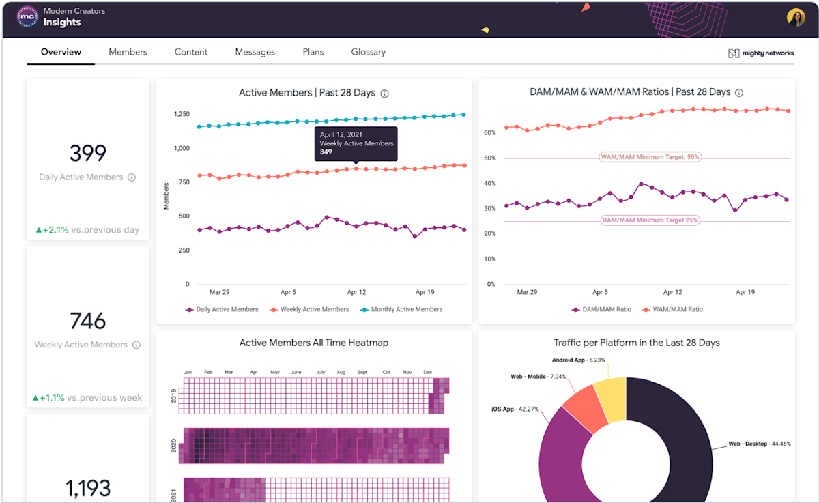Viewport: 819px width, 503px height.
Task: Click the 'Web - Desktop - 44.46%' label
Action: tap(760, 444)
